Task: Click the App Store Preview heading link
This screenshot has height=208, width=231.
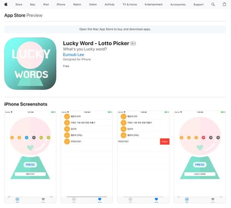Action: click(x=23, y=15)
